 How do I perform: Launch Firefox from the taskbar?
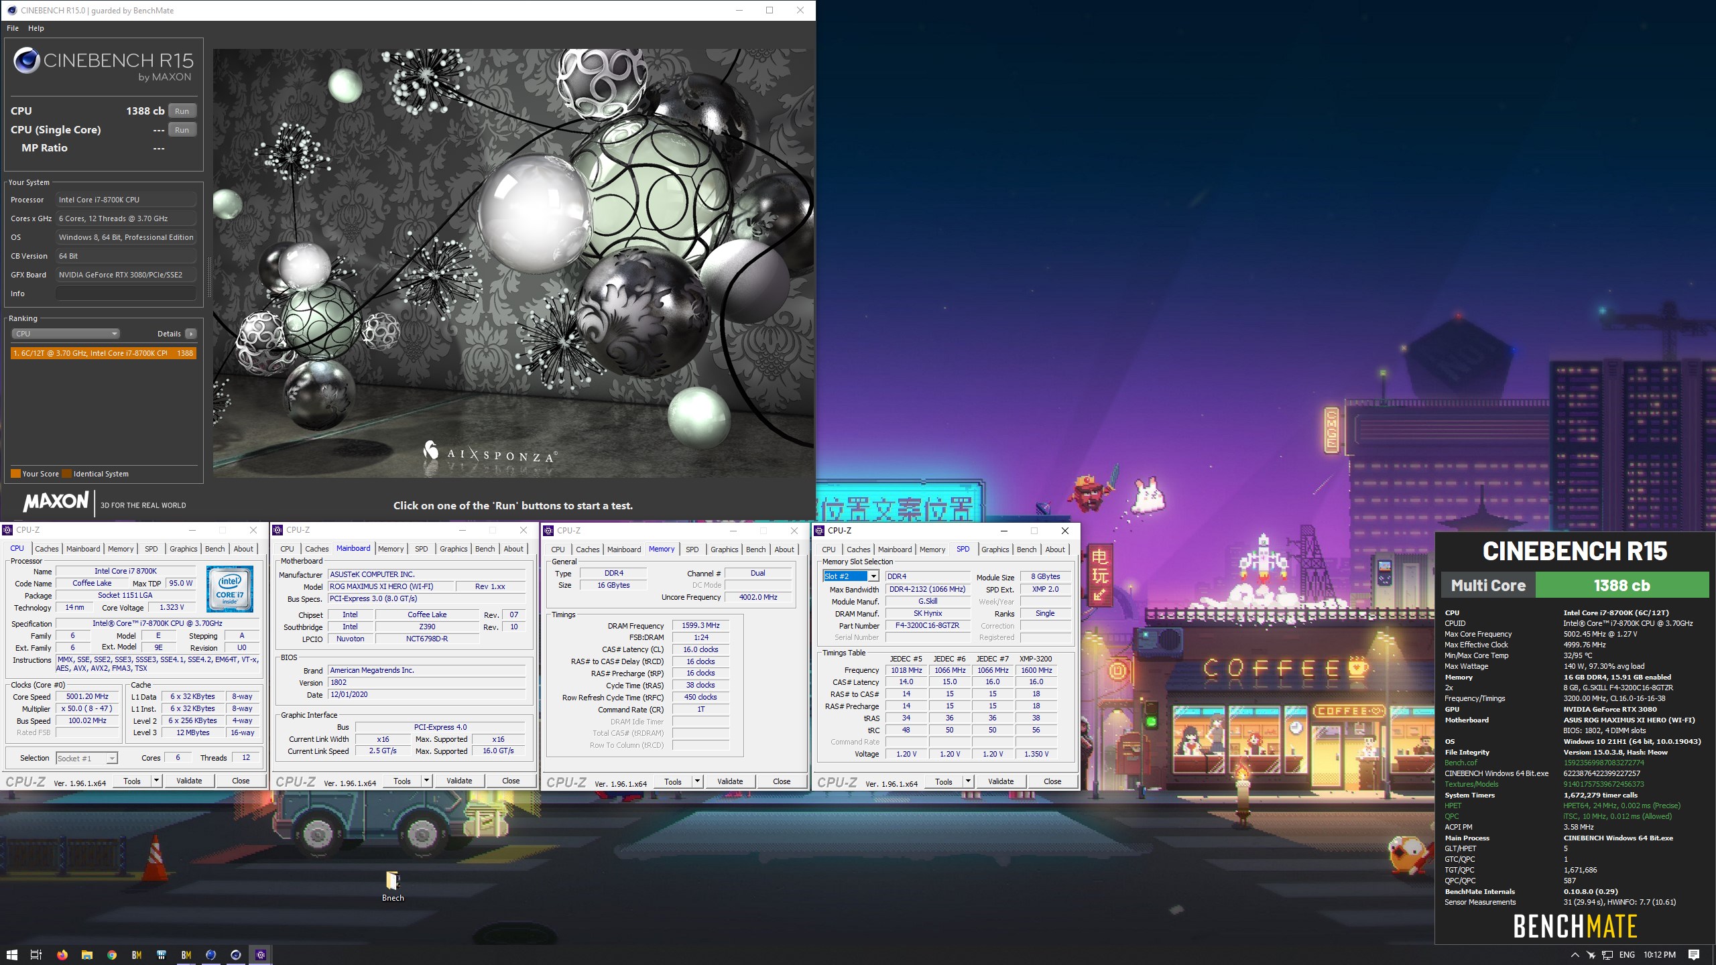[x=62, y=955]
